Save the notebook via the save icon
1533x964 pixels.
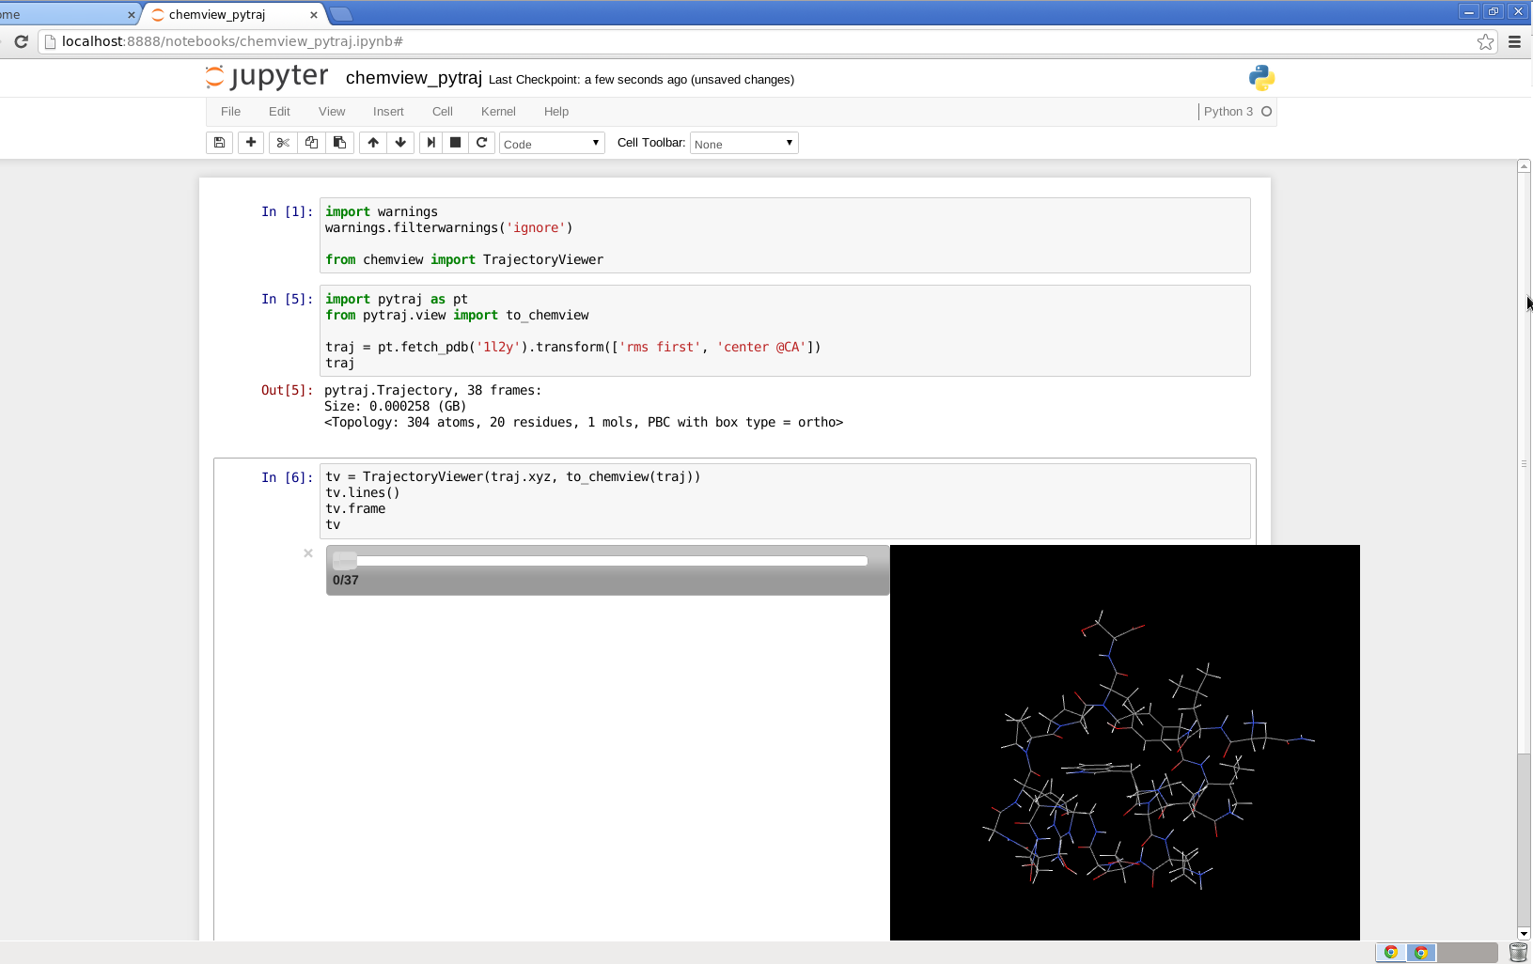[x=219, y=142]
